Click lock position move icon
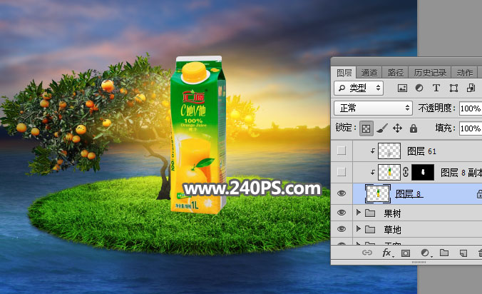 click(398, 128)
